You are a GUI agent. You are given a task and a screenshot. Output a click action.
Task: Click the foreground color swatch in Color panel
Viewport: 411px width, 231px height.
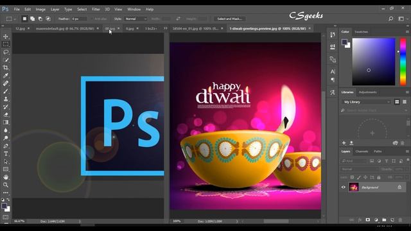344,42
